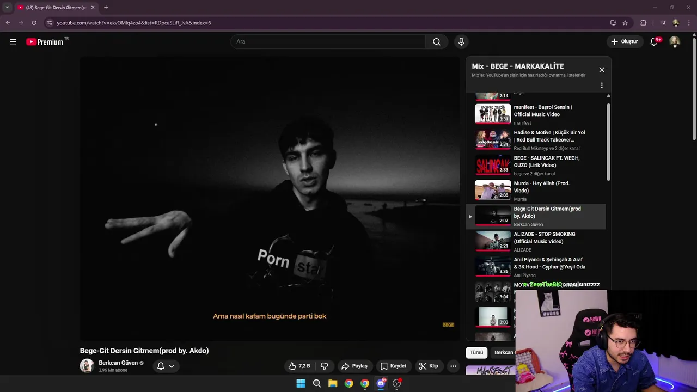The height and width of the screenshot is (392, 697).
Task: Open the Oluştur create menu
Action: point(624,42)
